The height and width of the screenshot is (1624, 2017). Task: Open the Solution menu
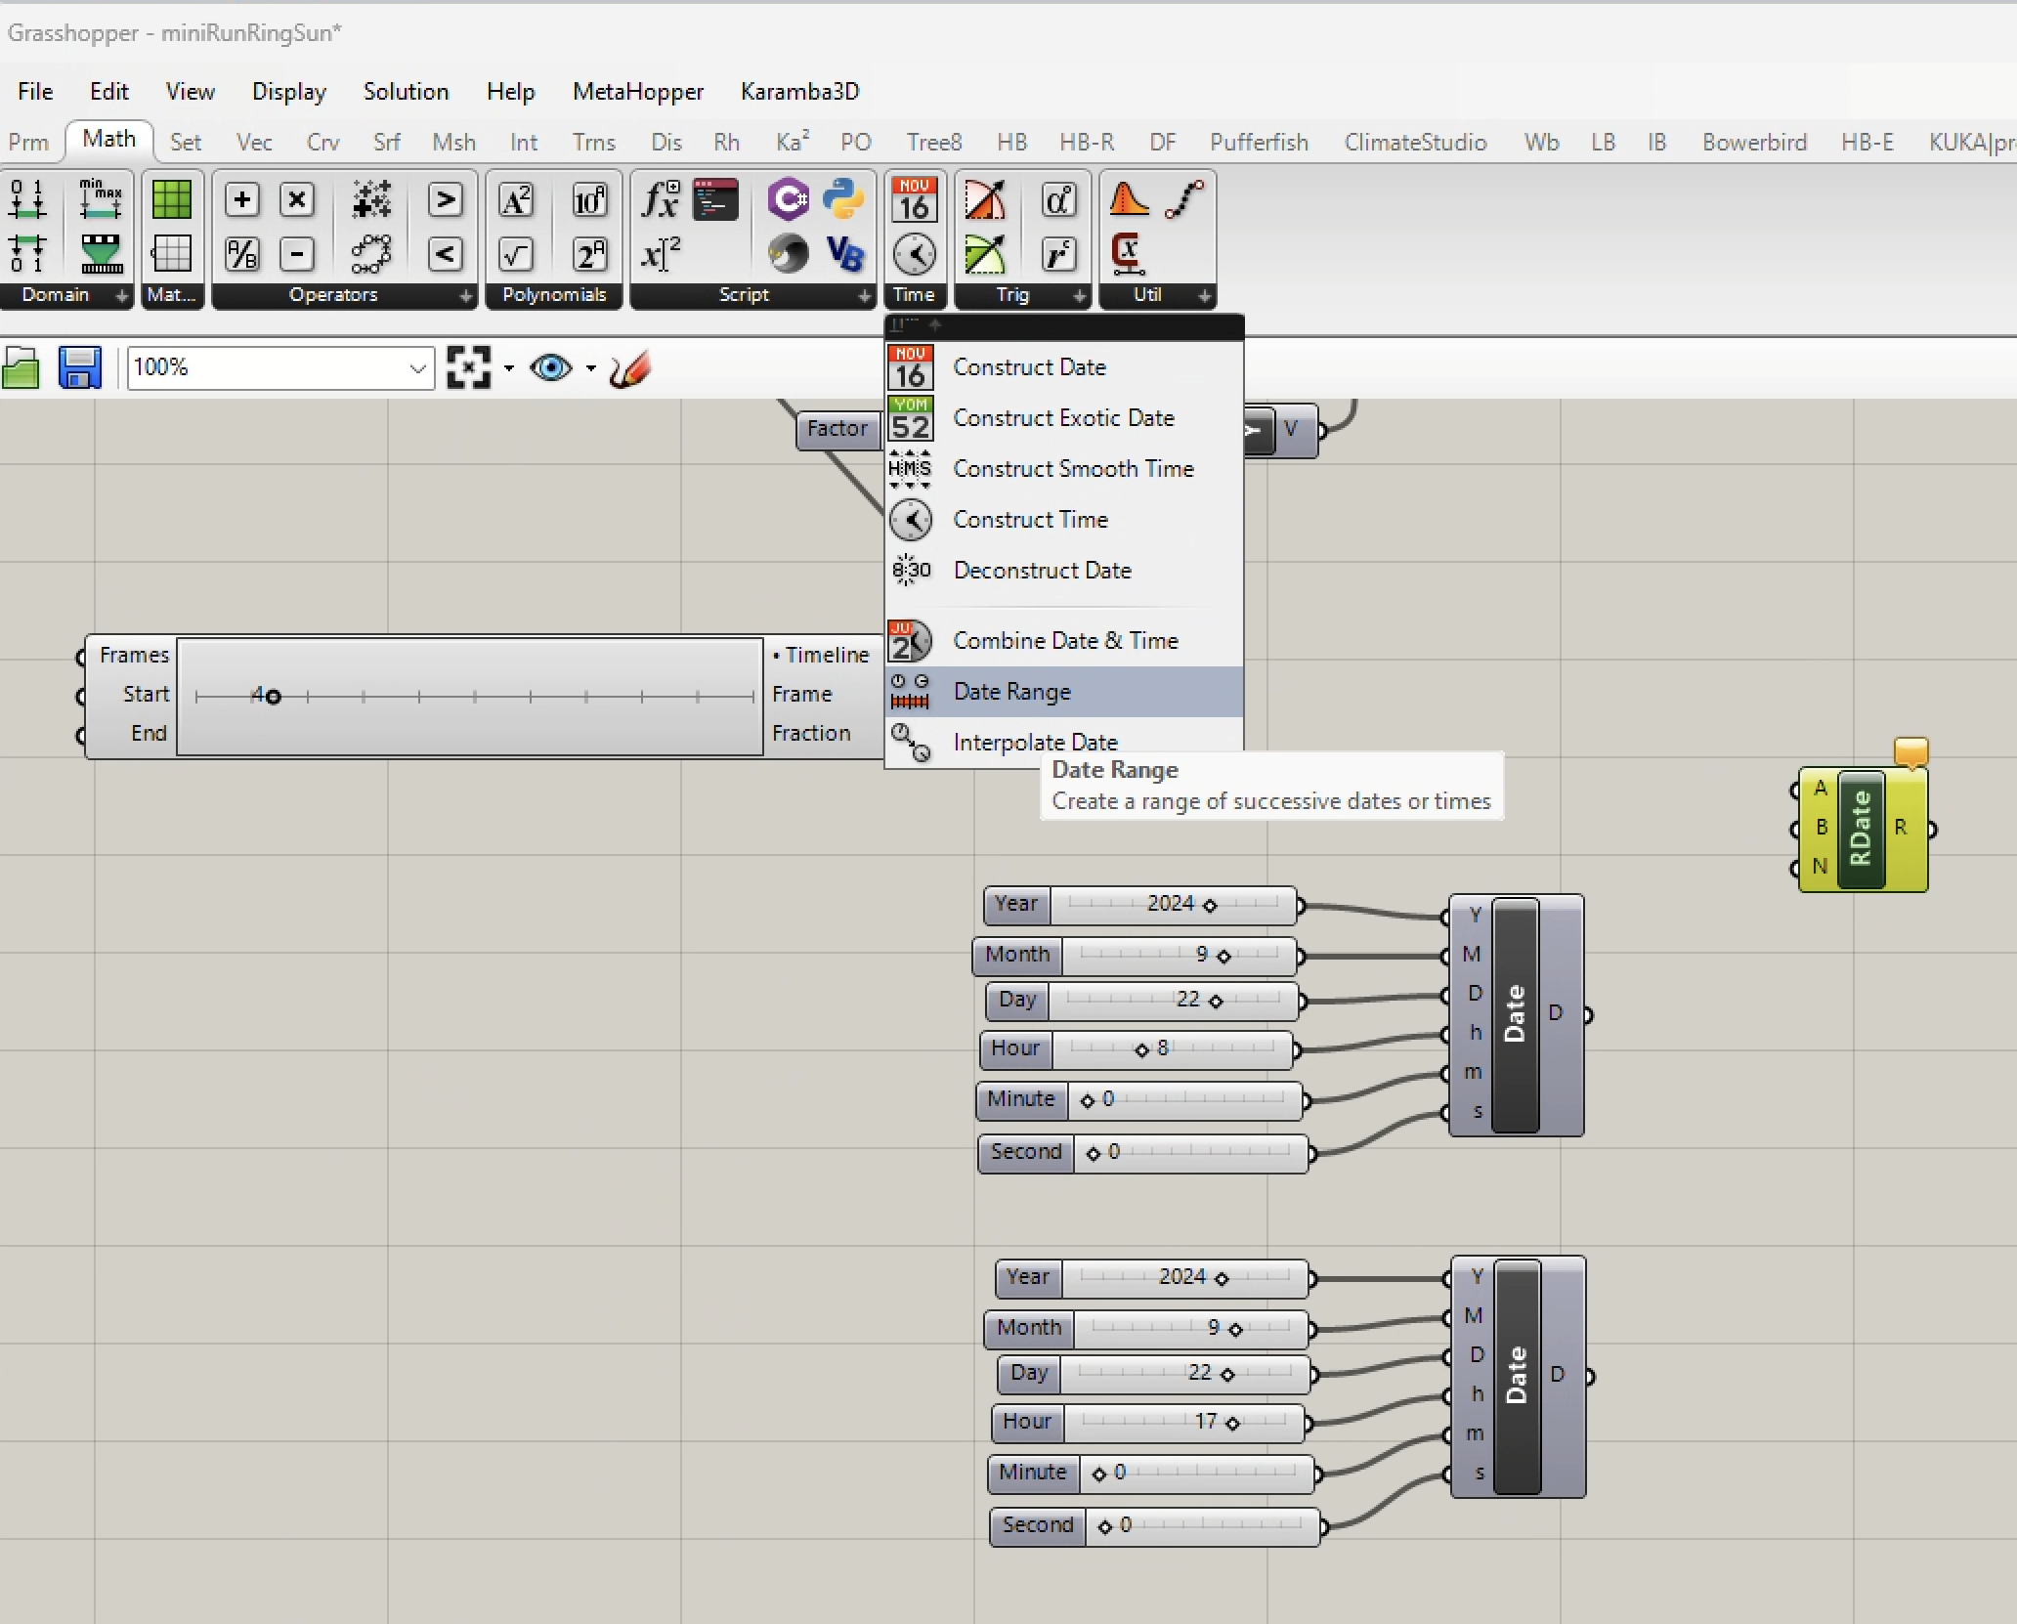pos(406,91)
